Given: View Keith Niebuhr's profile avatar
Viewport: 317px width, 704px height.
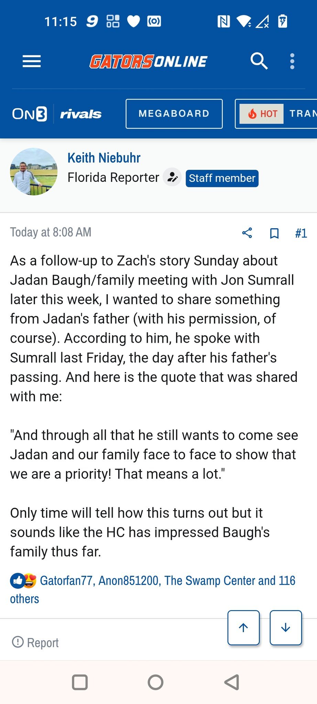Looking at the screenshot, I should 34,172.
